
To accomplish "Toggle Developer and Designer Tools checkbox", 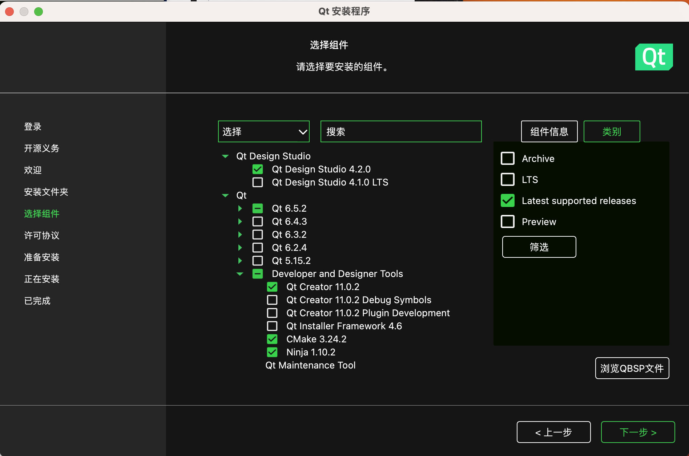I will pos(258,274).
